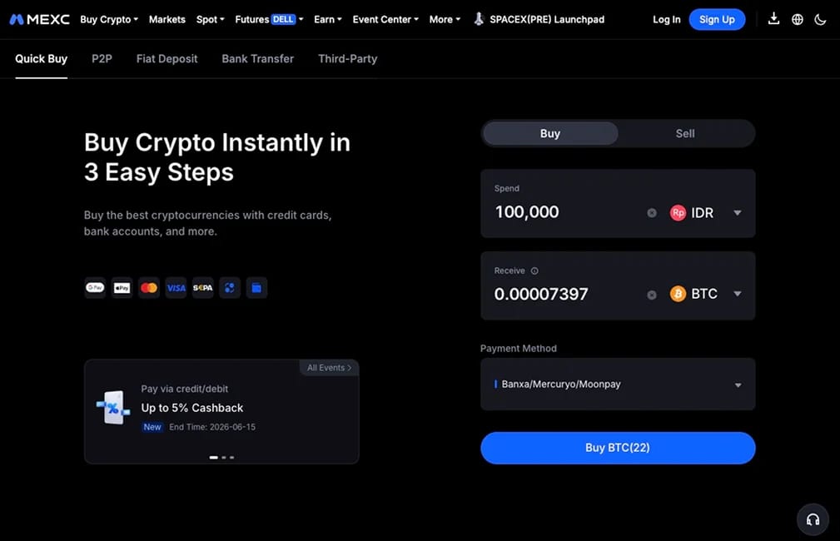The width and height of the screenshot is (840, 541).
Task: Click the MEXC logo
Action: click(40, 19)
